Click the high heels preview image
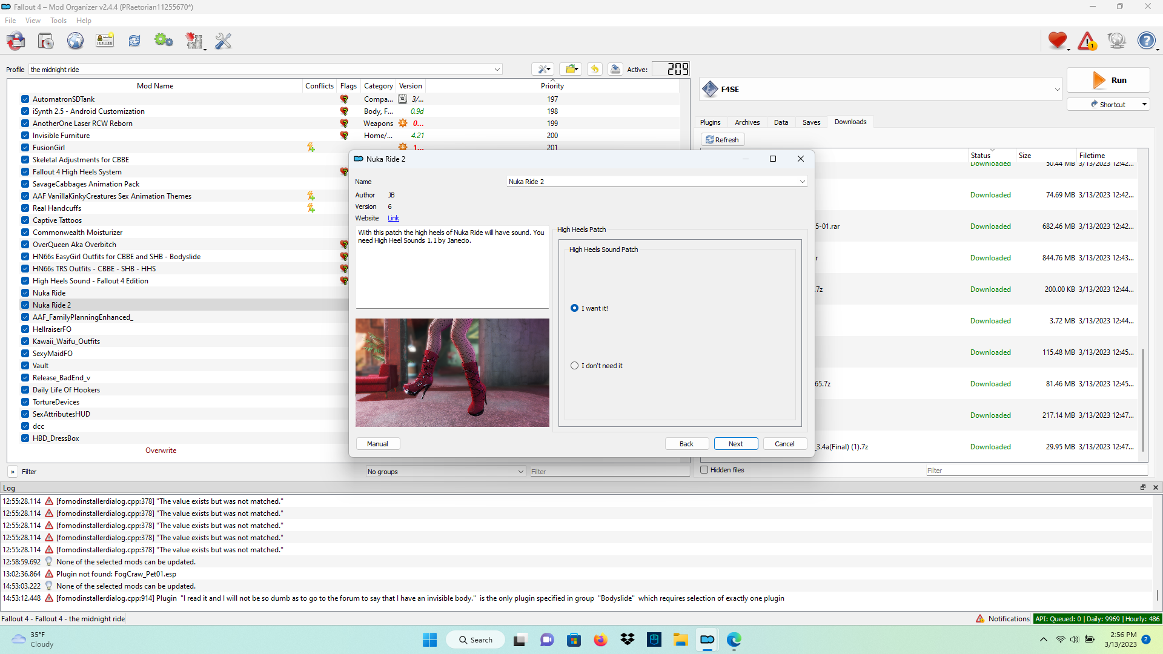Viewport: 1163px width, 654px height. point(452,372)
